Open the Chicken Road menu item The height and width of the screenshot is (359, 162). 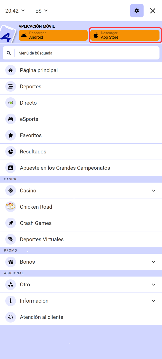click(36, 207)
